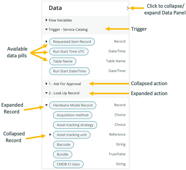
Task: Pick the Run Start Date/Time pill
Action: pyautogui.click(x=69, y=71)
